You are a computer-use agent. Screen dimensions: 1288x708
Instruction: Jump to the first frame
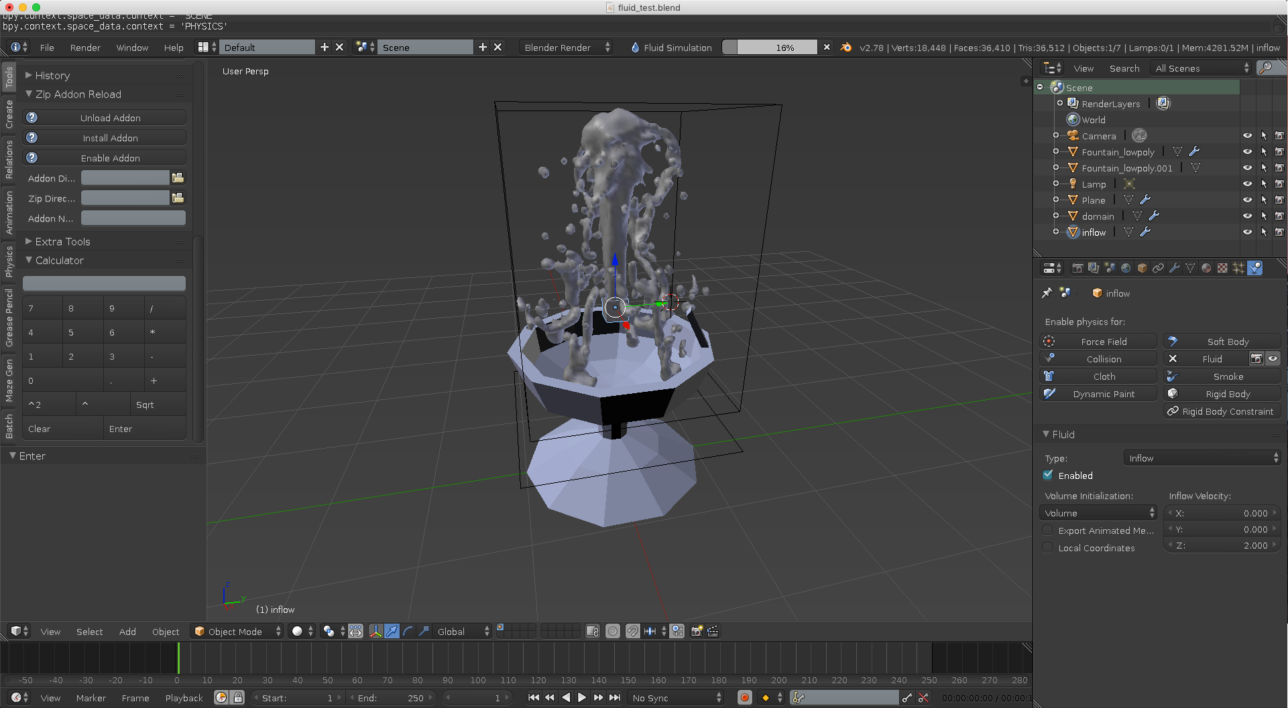pyautogui.click(x=534, y=697)
